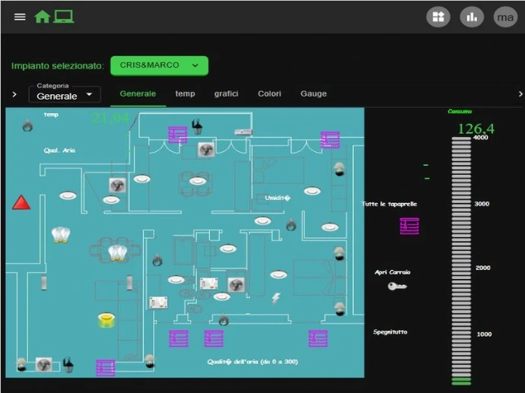The width and height of the screenshot is (525, 393).
Task: Open the hamburger menu
Action: (20, 17)
